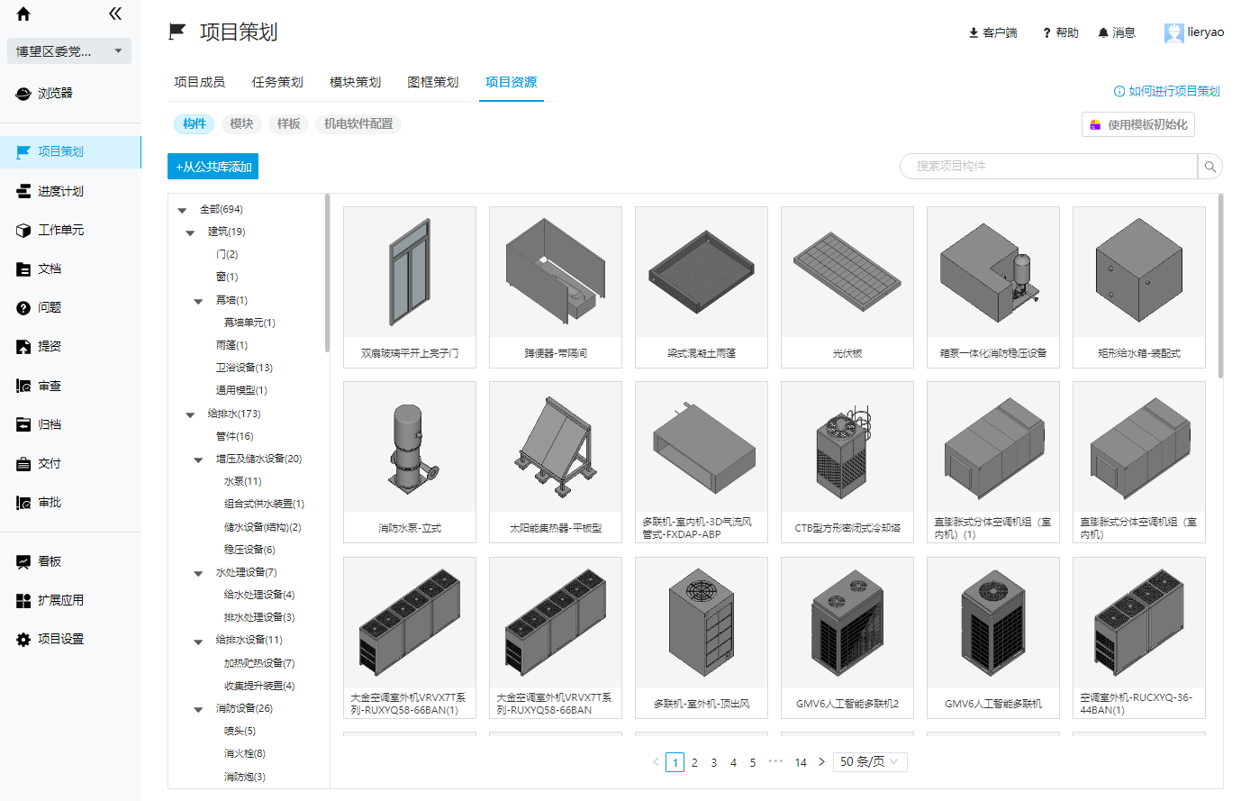
Task: Switch to the 任务策划 tab
Action: 277,82
